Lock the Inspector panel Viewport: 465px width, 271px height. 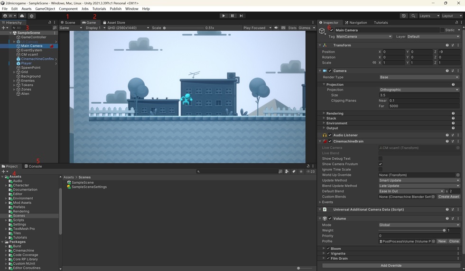(456, 23)
